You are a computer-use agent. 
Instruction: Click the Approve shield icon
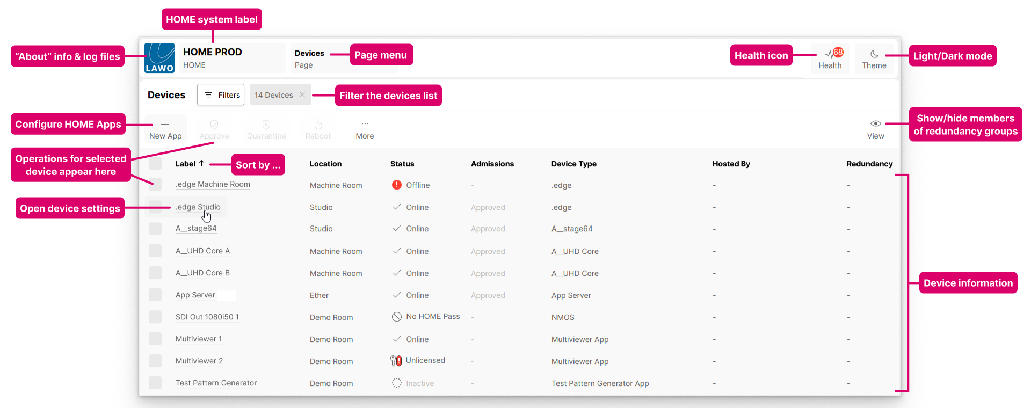point(214,125)
